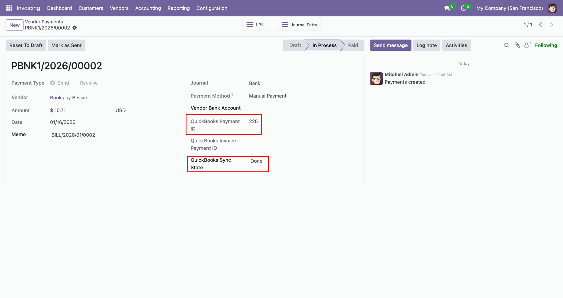The height and width of the screenshot is (298, 563).
Task: Open the Accounting menu
Action: 148,8
